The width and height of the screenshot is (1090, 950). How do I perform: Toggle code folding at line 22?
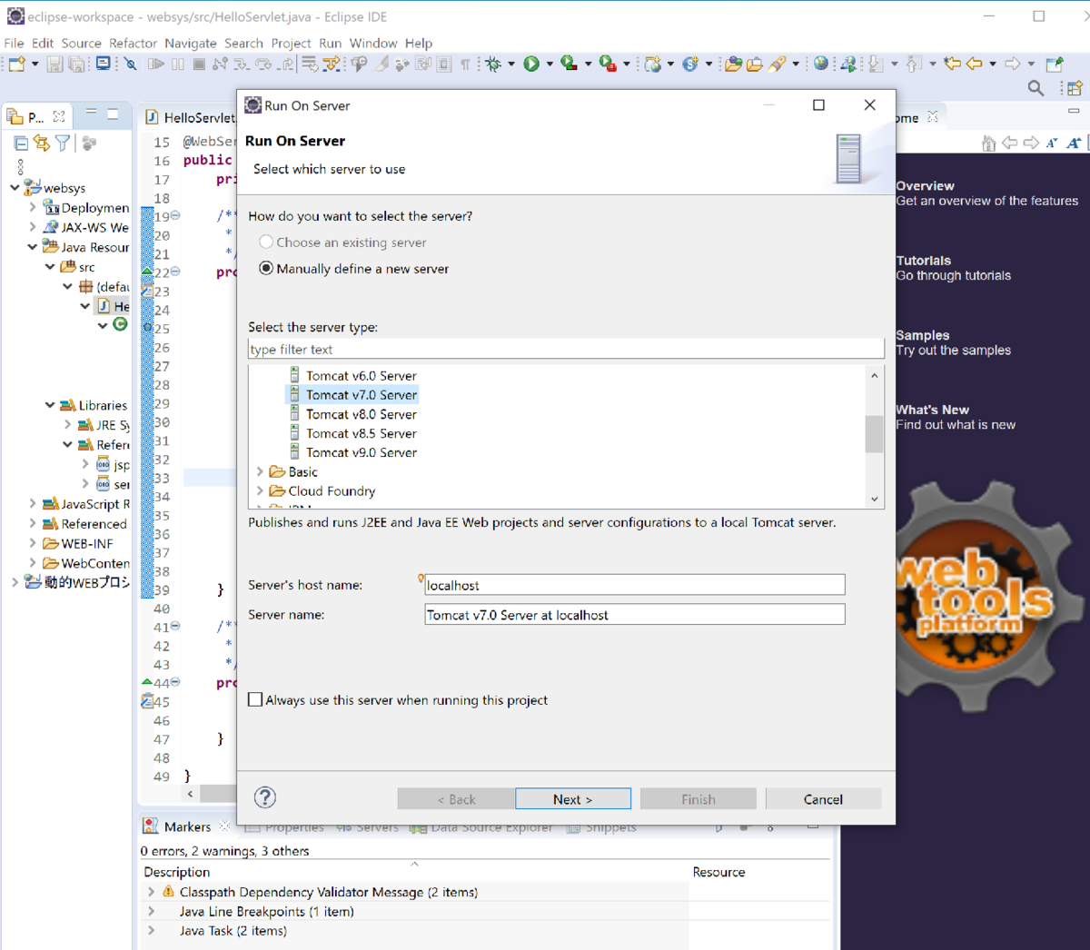(175, 272)
